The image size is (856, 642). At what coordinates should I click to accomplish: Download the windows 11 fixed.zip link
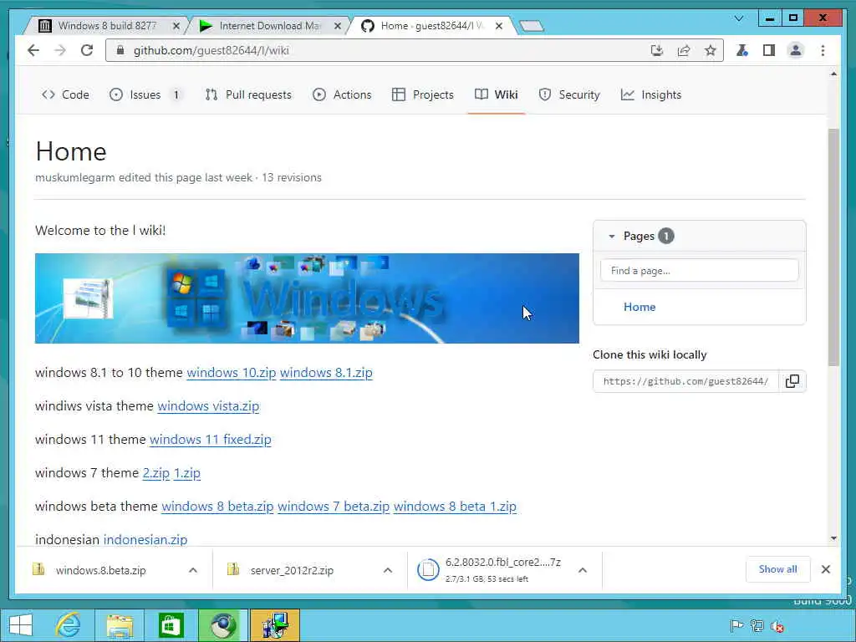click(x=211, y=440)
